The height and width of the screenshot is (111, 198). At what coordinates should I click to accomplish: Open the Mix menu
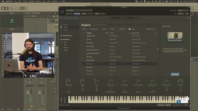[44, 1]
